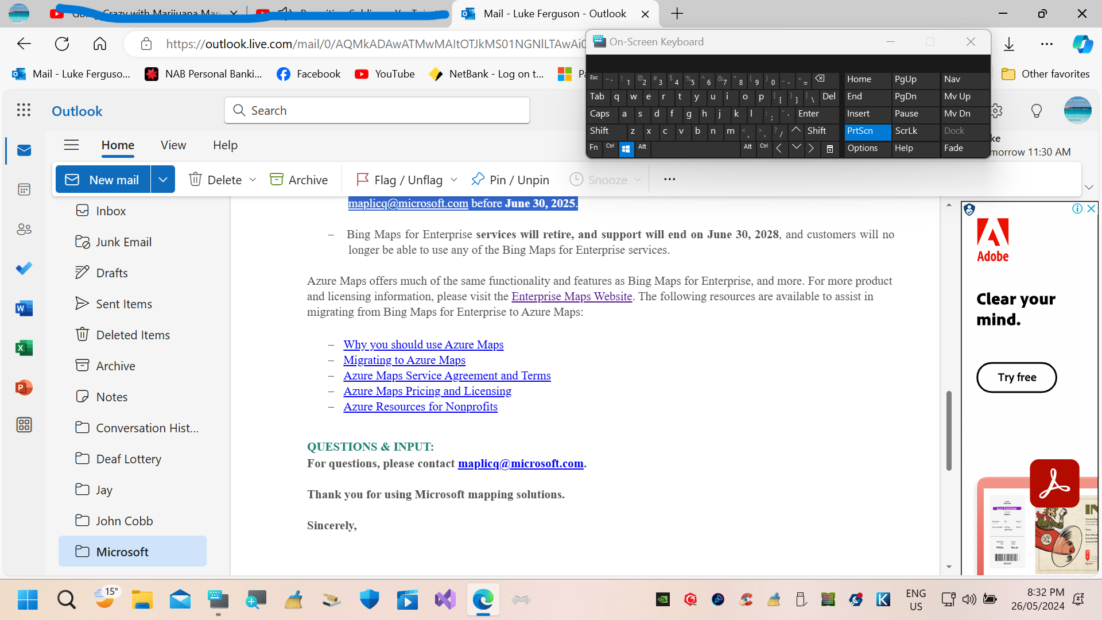This screenshot has height=620, width=1102.
Task: Click Pin / Unpin button
Action: (x=510, y=180)
